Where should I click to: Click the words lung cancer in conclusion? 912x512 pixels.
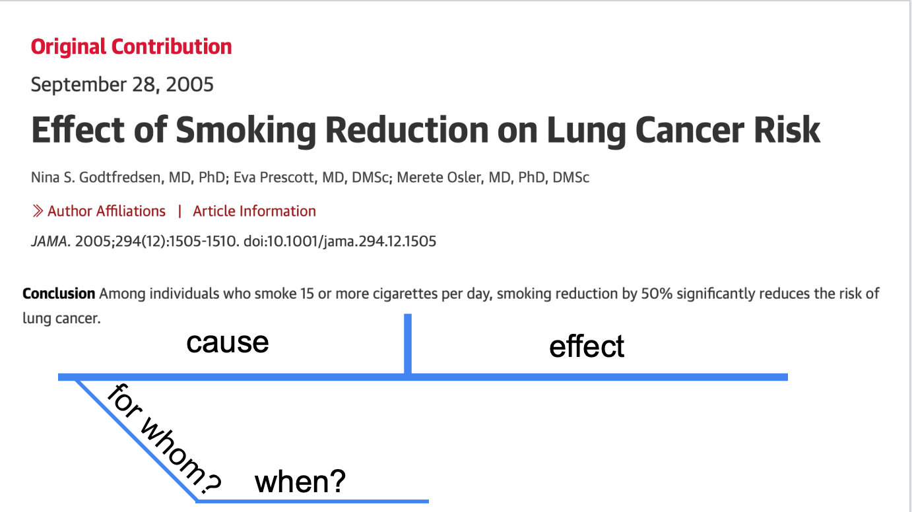[60, 318]
